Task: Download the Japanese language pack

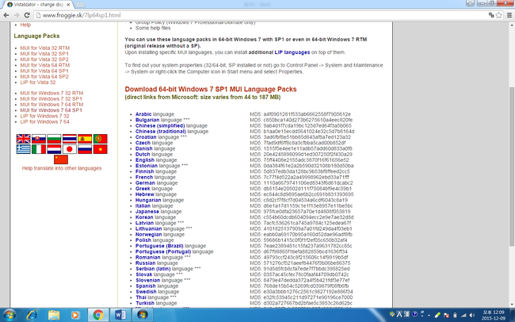Action: 147,212
